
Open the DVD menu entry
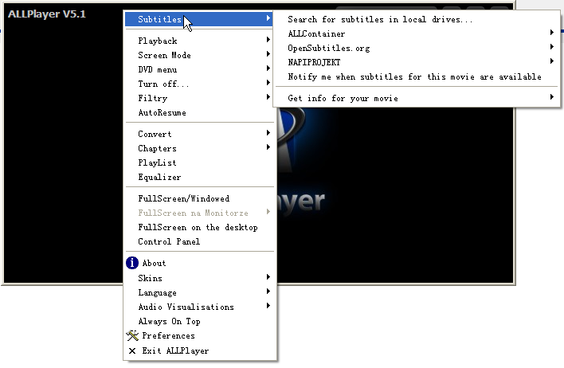tap(200, 69)
